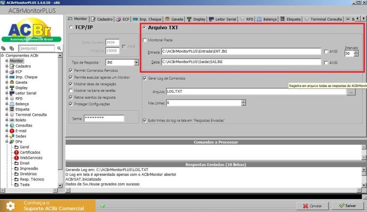367x212 pixels.
Task: Select Imp. Cheque icon in tree
Action: click(x=12, y=77)
